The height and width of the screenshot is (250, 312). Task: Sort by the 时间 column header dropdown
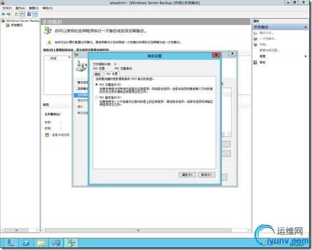(x=69, y=58)
